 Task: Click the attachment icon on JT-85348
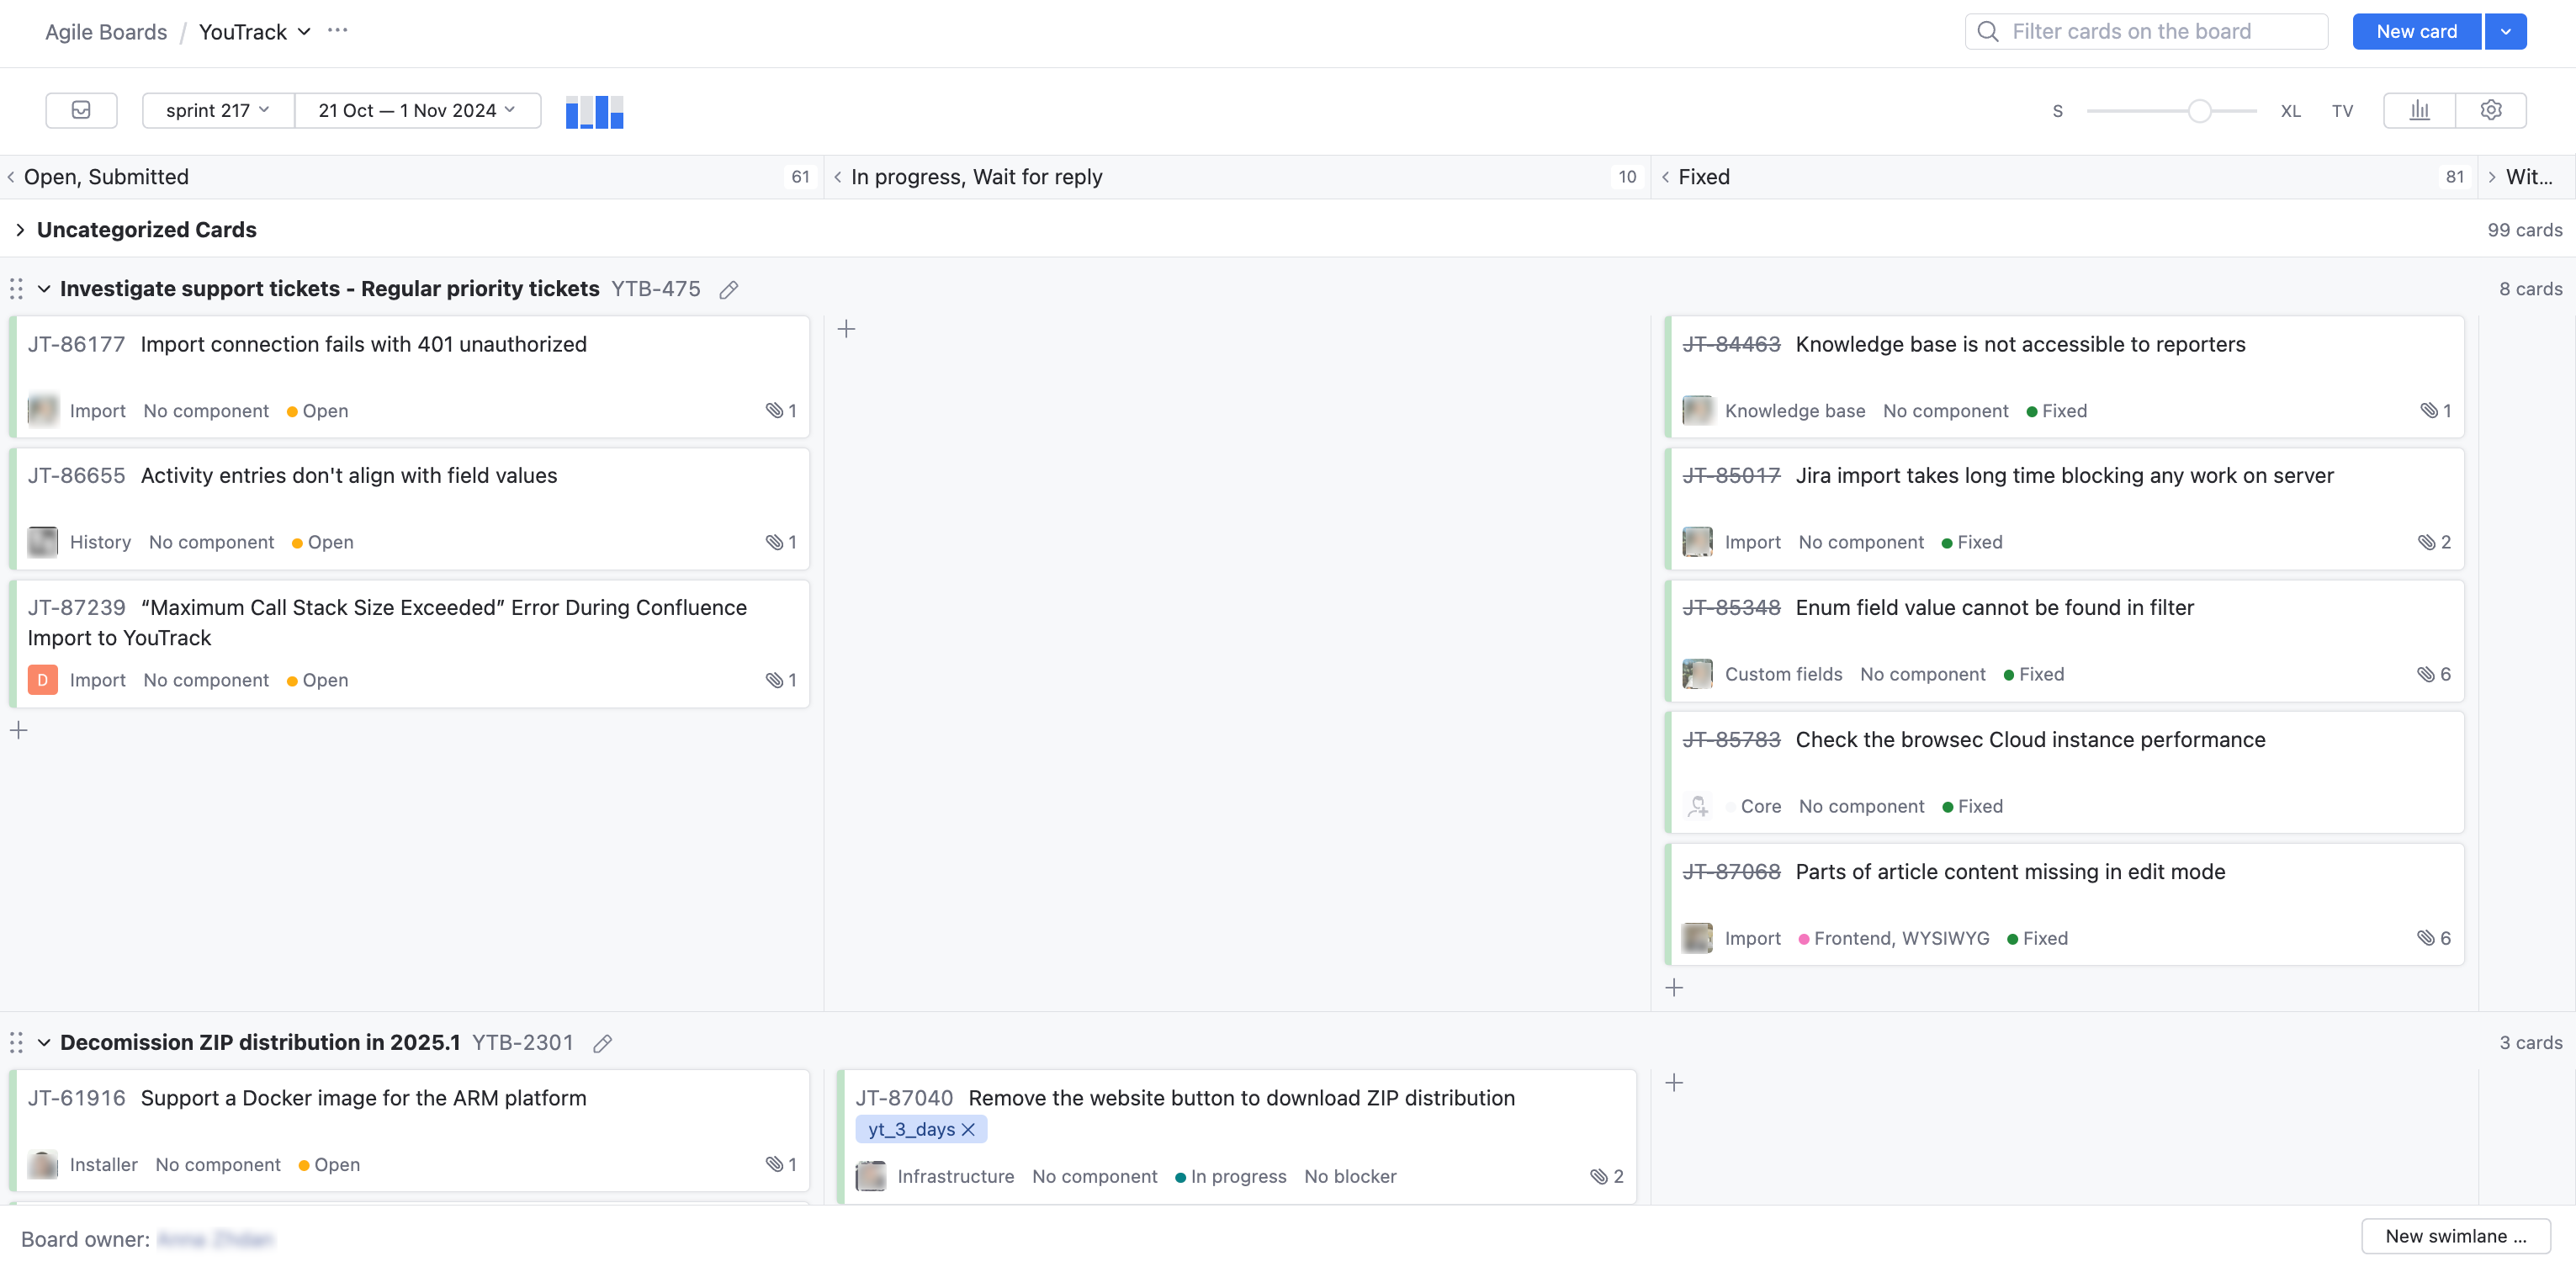[2425, 674]
